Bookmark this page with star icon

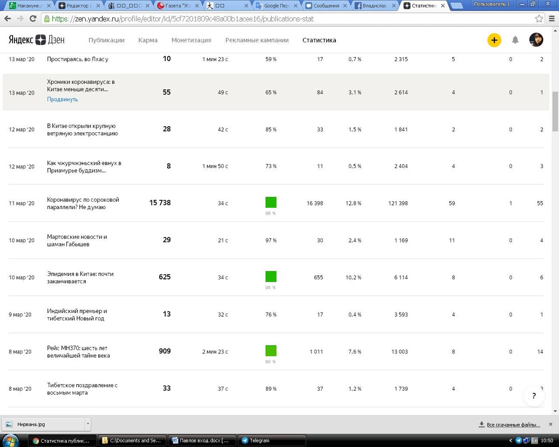point(539,19)
